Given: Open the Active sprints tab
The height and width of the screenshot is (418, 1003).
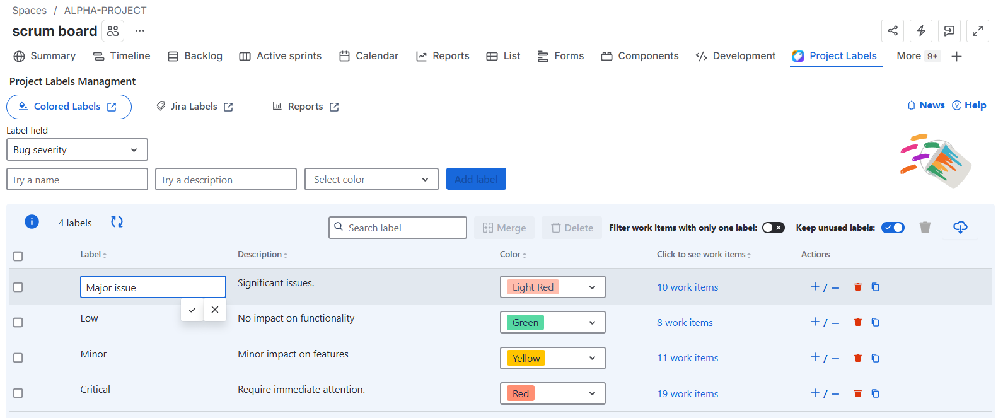Looking at the screenshot, I should click(x=281, y=56).
